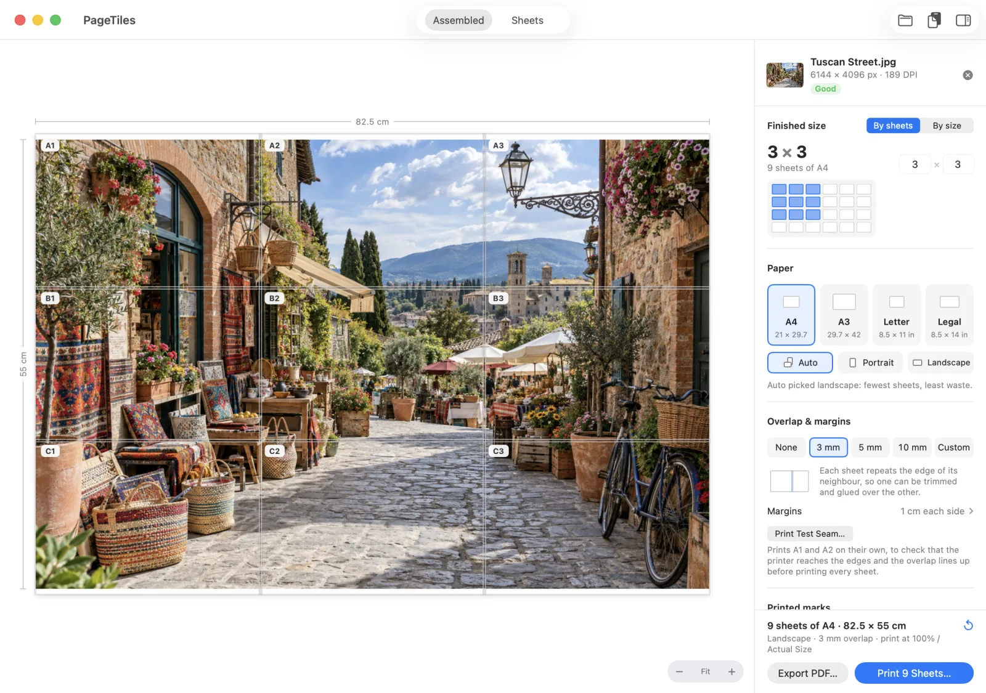Toggle the sidebar panel icon

(x=963, y=20)
